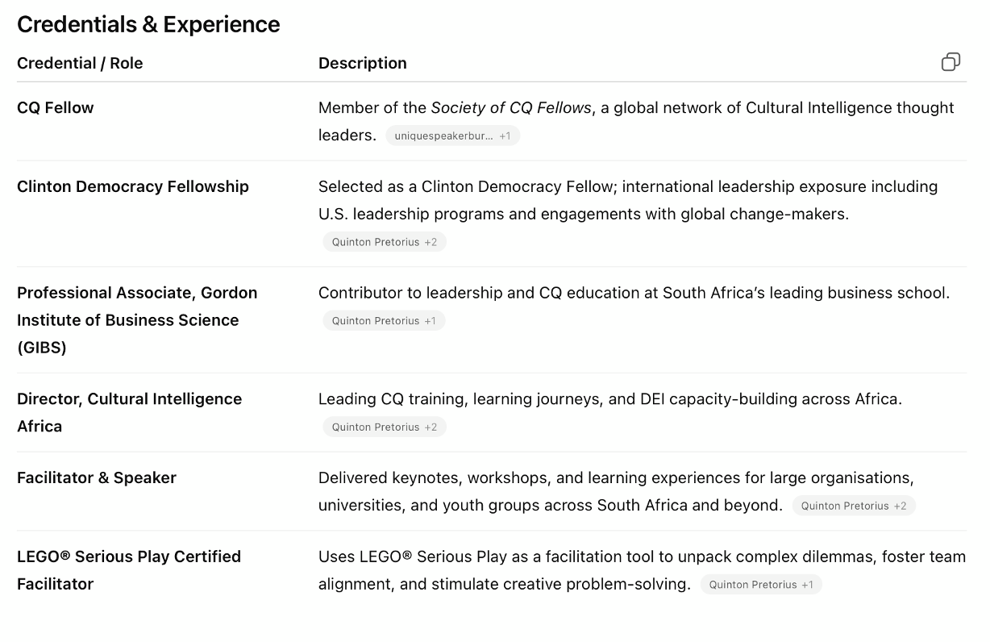990x642 pixels.
Task: Open citation chip in Facilitator & Speaker row
Action: (854, 506)
